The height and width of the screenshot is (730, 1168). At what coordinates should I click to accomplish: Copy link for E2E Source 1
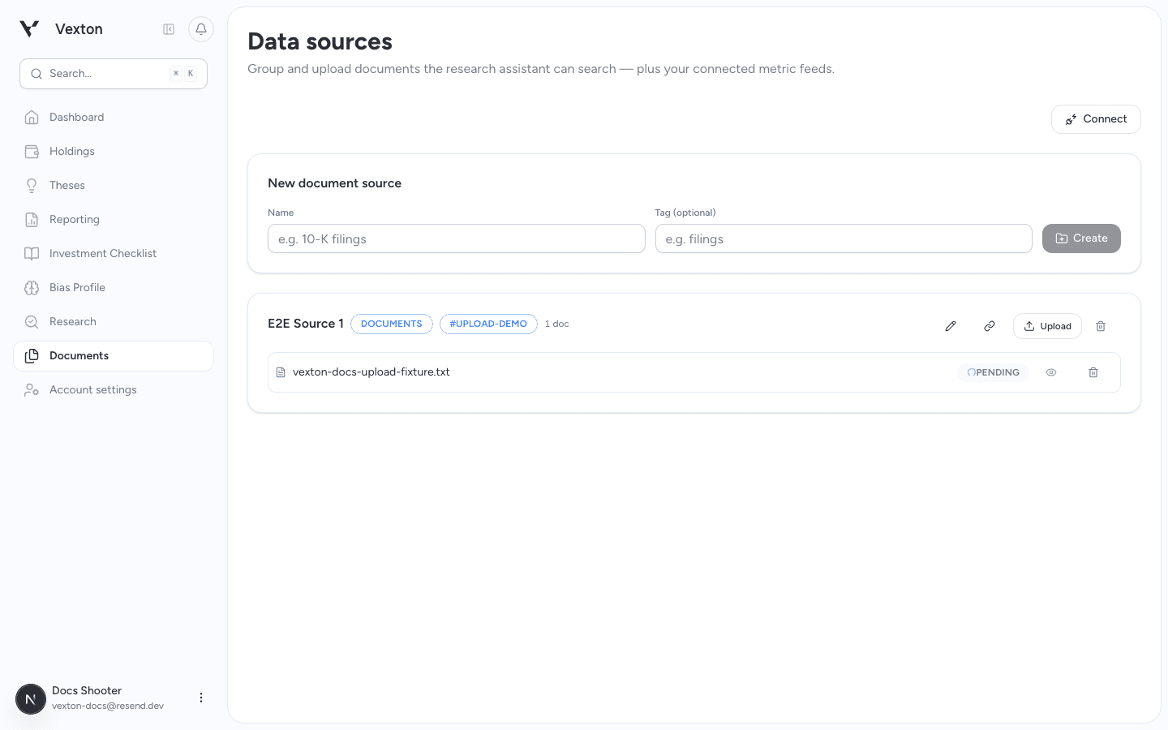pos(990,326)
